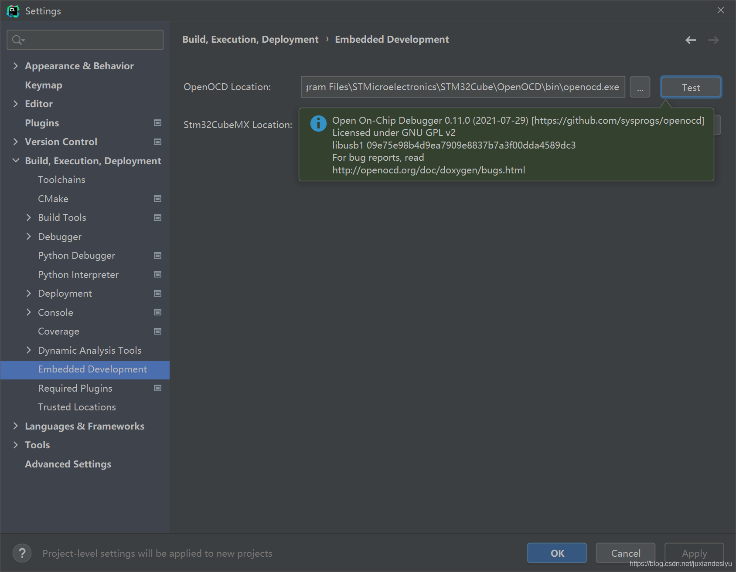Viewport: 736px width, 572px height.
Task: Click project-level icon next to Python Debugger
Action: [158, 256]
